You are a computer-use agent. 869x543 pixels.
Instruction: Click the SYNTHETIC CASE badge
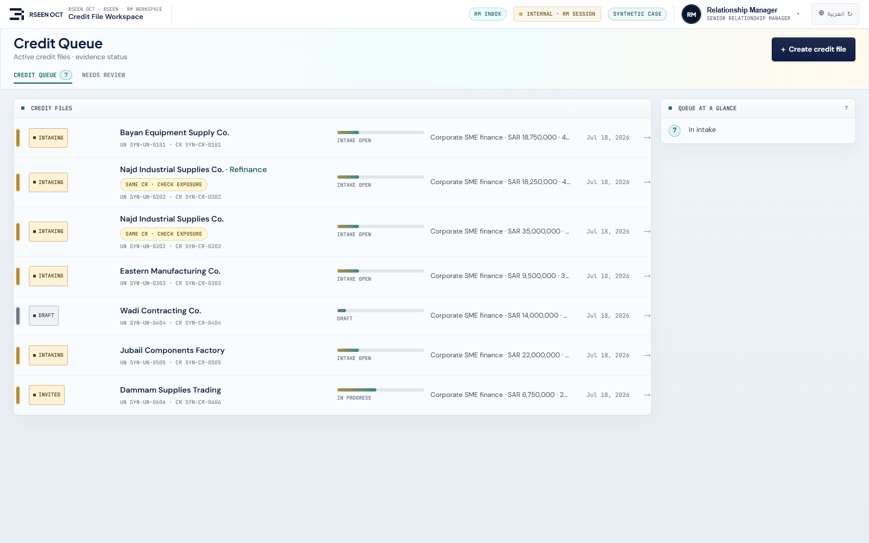(x=637, y=14)
